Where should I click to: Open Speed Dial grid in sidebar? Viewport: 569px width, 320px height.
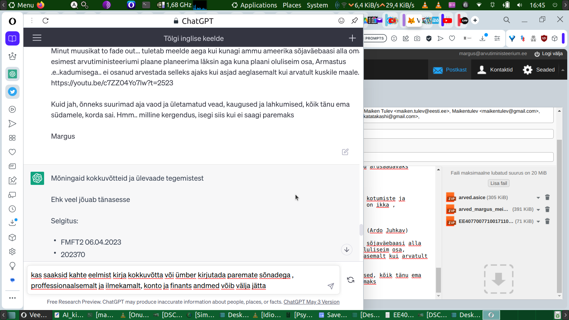pyautogui.click(x=12, y=138)
